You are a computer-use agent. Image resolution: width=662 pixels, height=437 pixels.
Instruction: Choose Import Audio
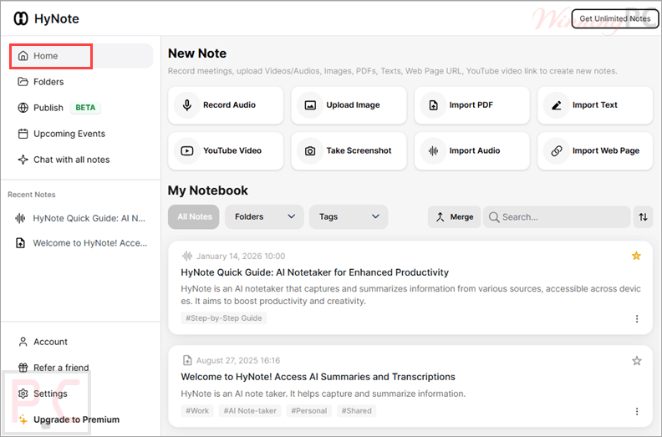472,150
